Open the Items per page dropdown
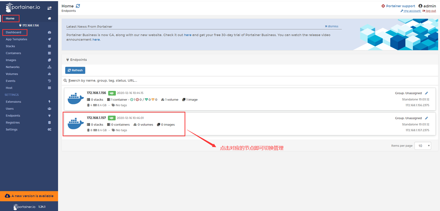Viewport: 440px width, 211px height. pyautogui.click(x=423, y=146)
